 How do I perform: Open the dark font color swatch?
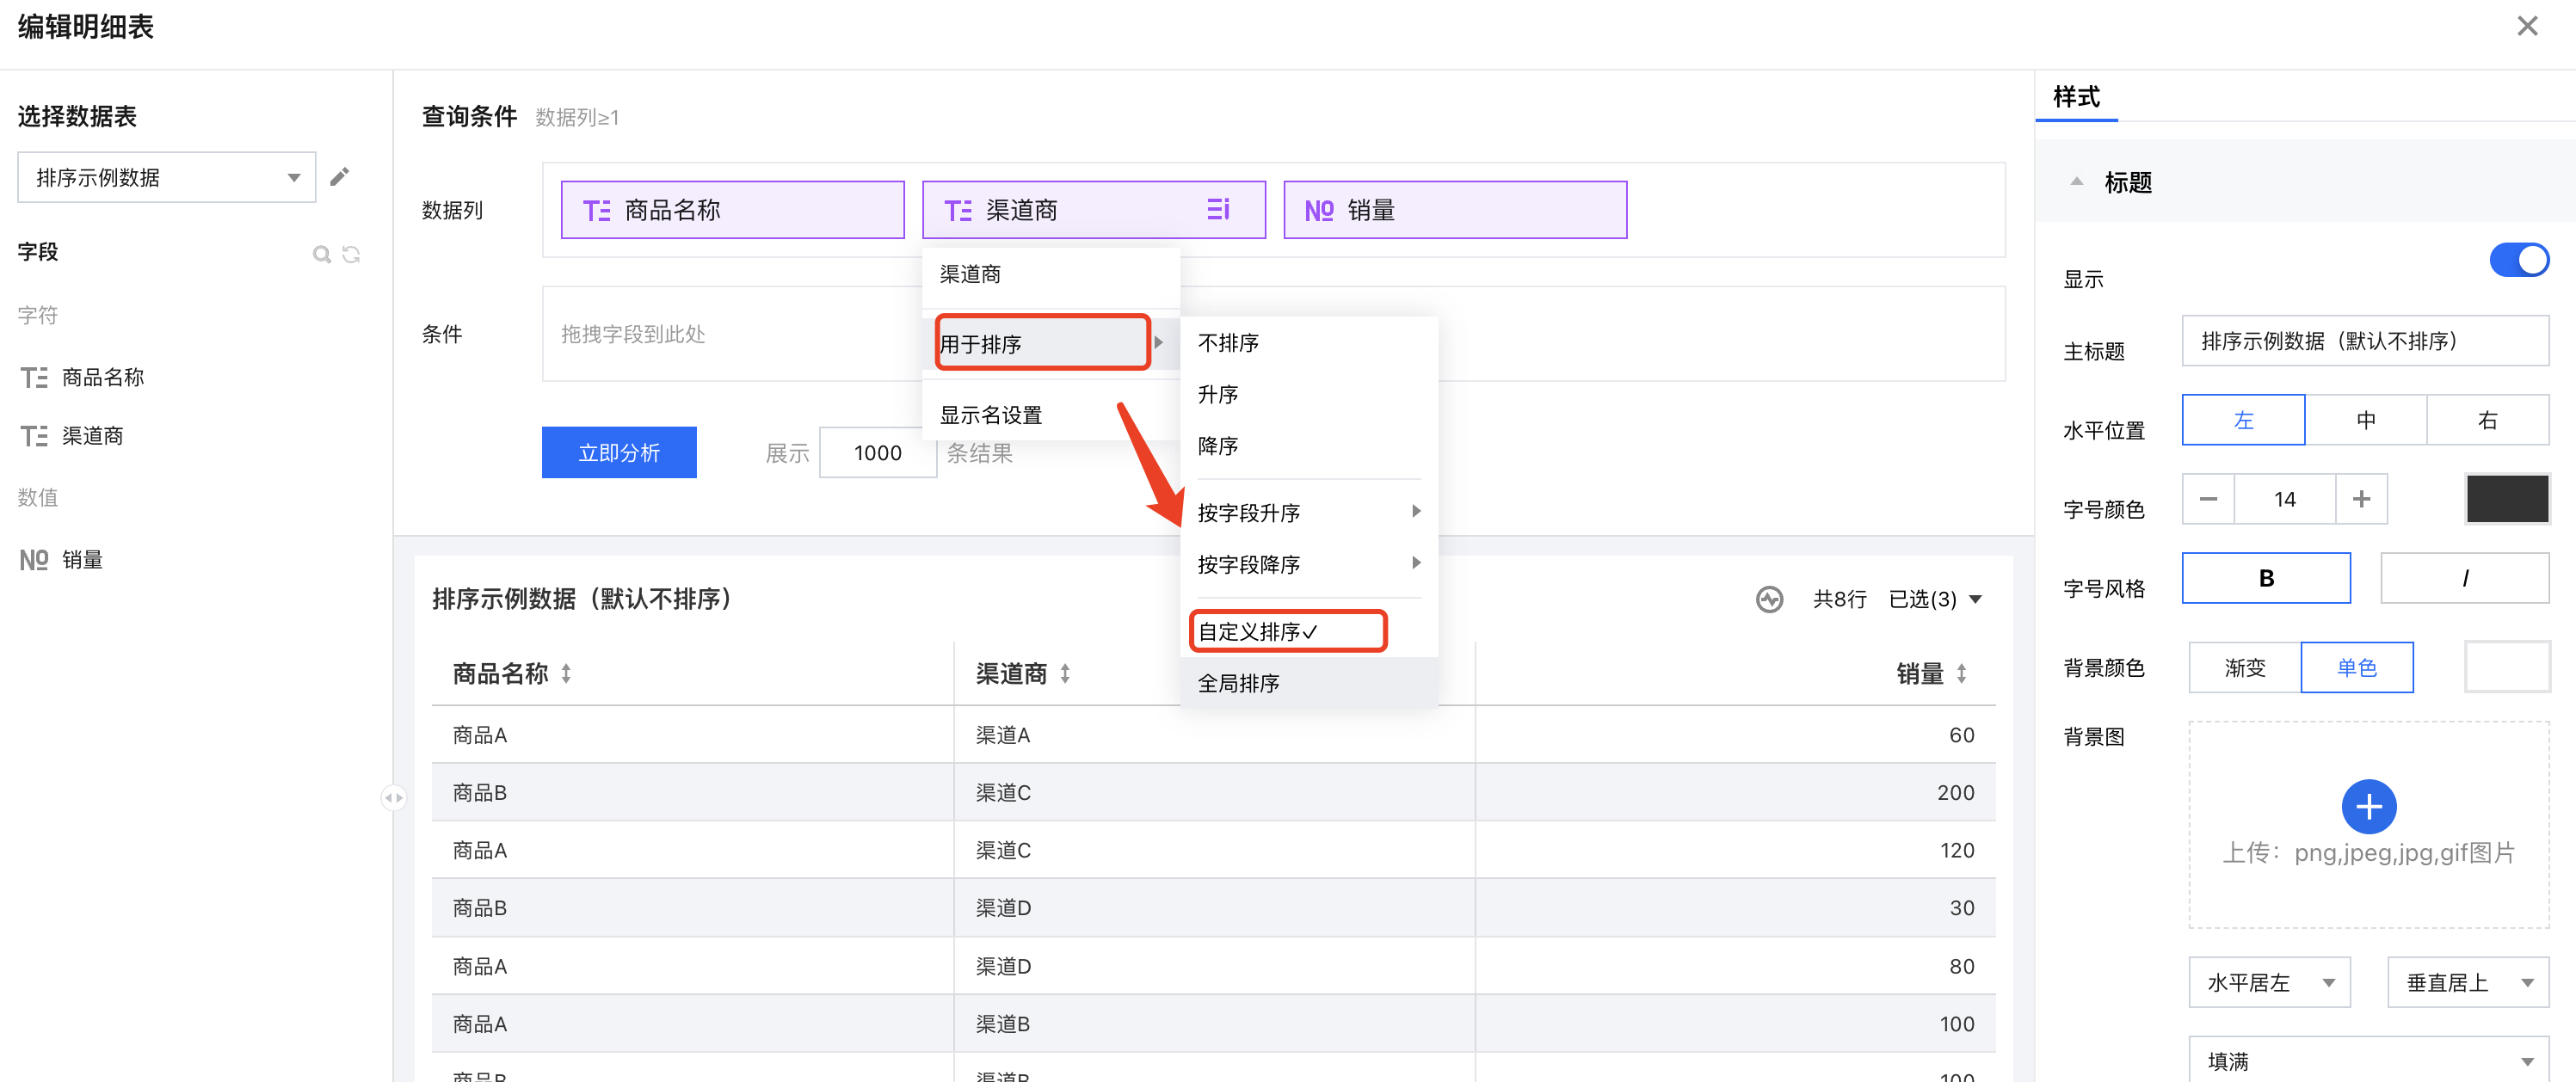[2506, 498]
